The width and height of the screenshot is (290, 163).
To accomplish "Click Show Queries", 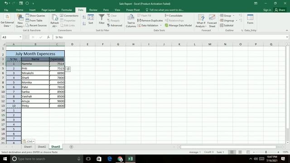I will pos(35,16).
